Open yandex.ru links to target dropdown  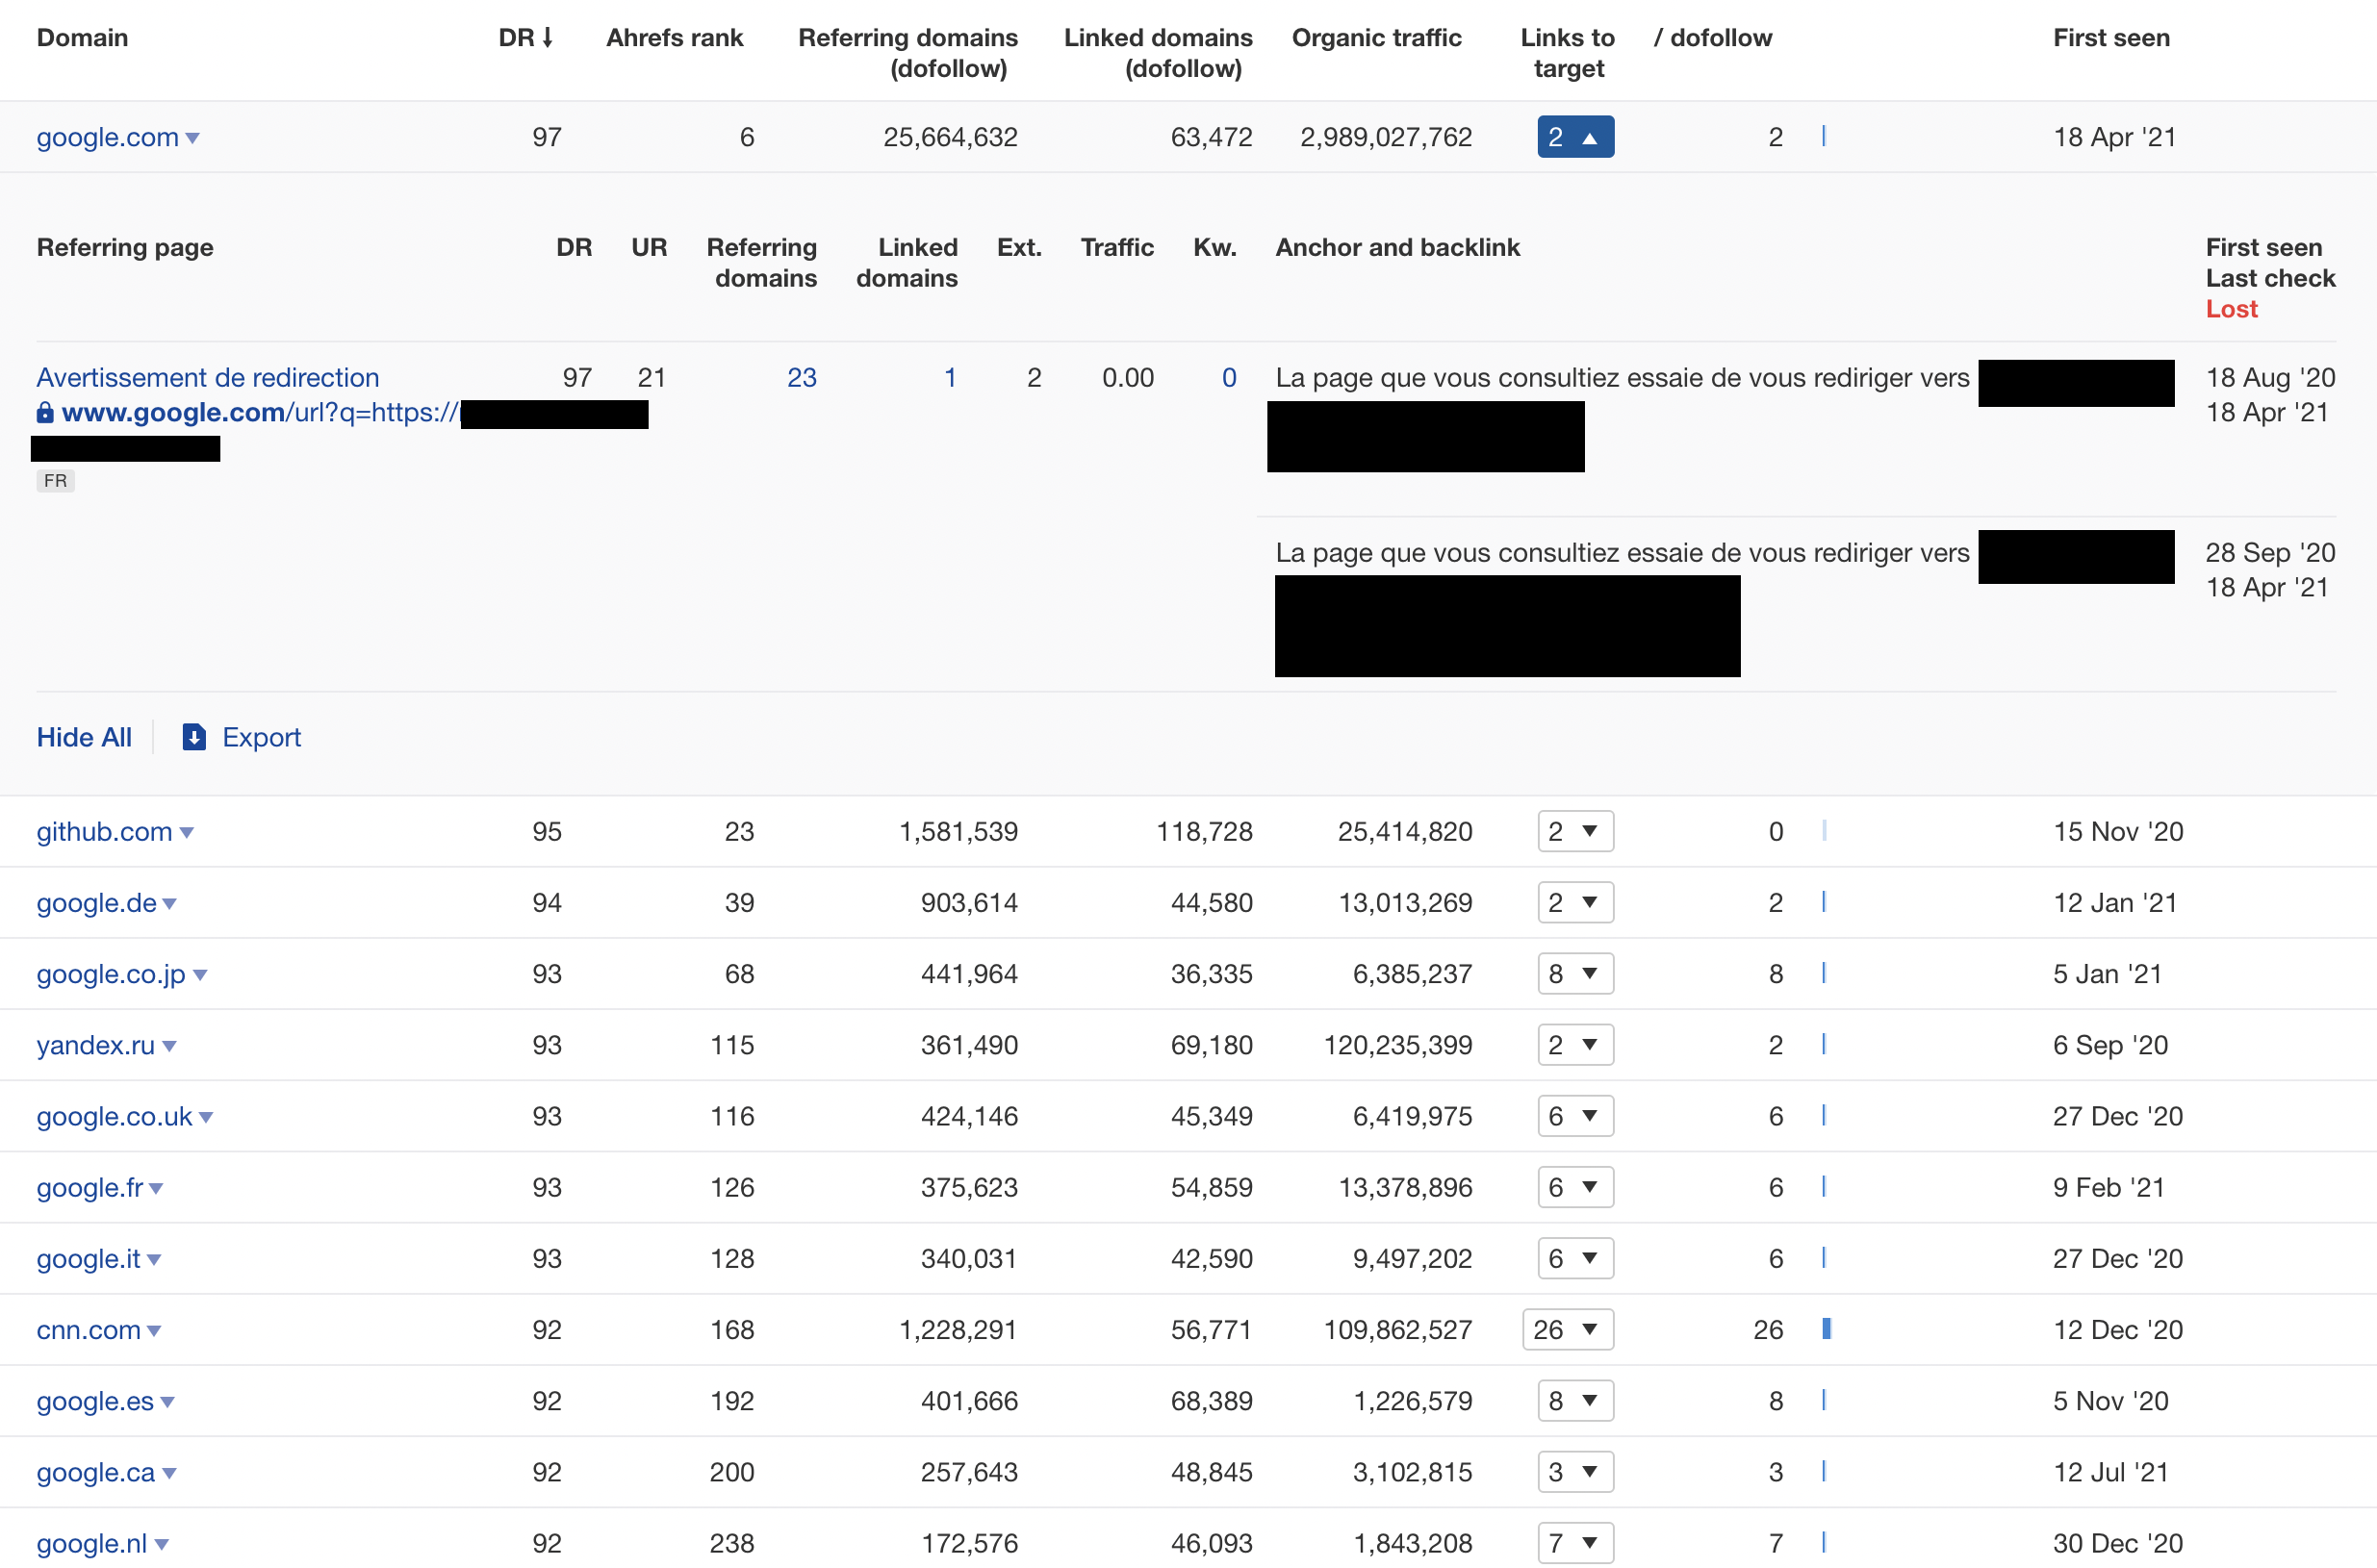click(1574, 1044)
